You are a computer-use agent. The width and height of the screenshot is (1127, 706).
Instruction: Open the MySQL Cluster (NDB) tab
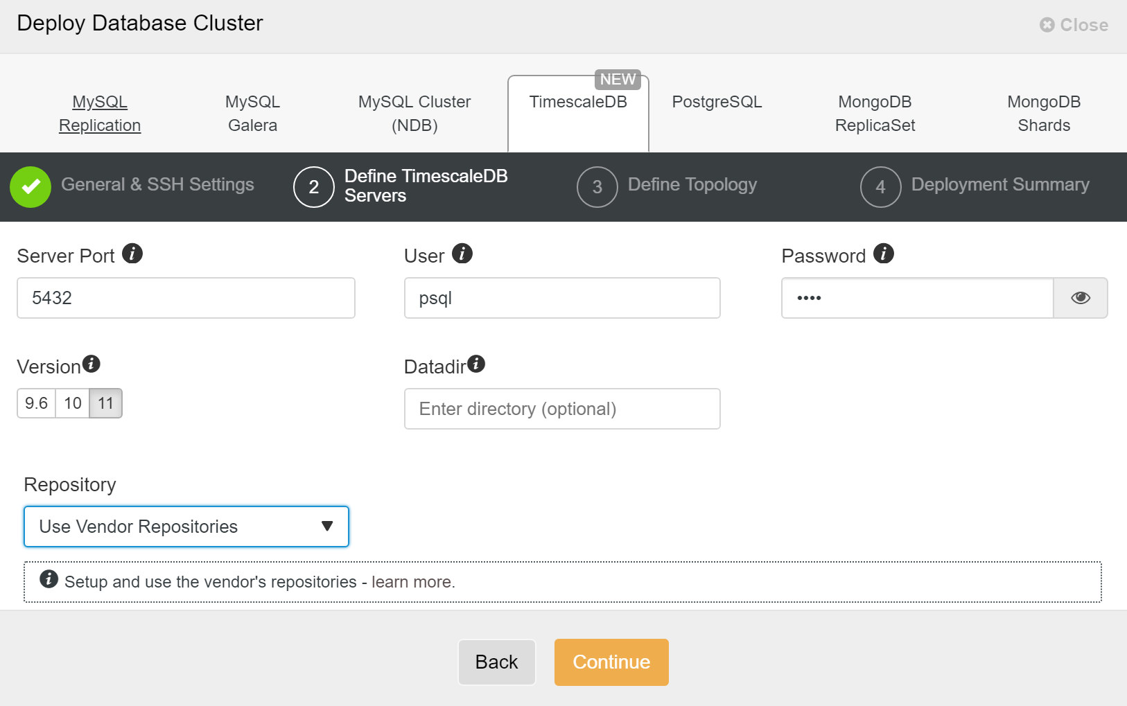tap(414, 114)
